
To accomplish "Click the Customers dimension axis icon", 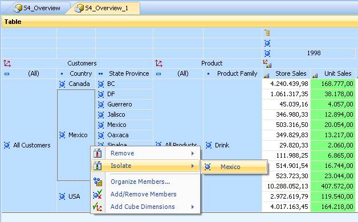I will pyautogui.click(x=7, y=63).
